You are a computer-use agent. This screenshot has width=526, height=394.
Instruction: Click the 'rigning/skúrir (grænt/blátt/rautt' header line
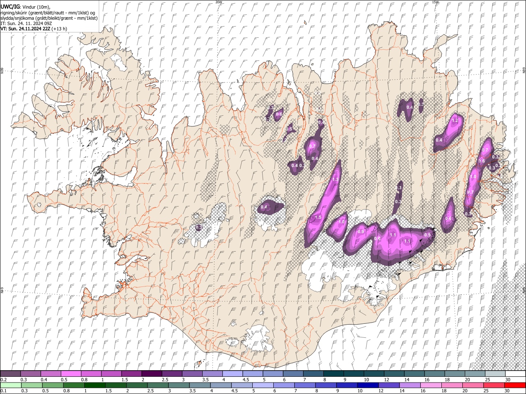point(48,13)
